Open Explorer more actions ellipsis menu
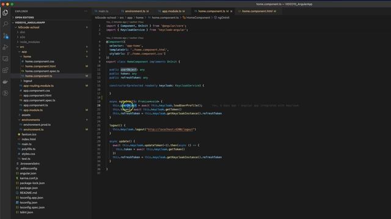This screenshot has height=219, width=391. pyautogui.click(x=86, y=11)
